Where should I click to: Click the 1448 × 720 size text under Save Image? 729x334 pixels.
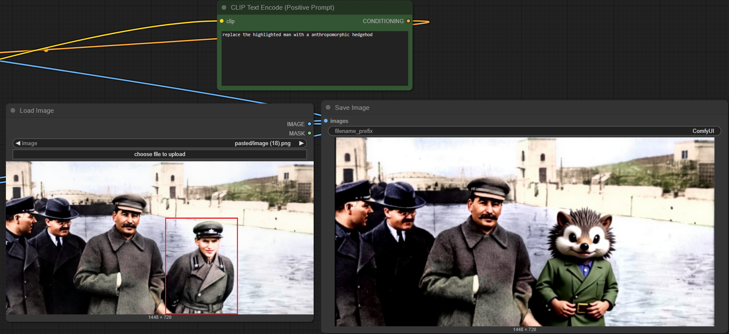524,329
